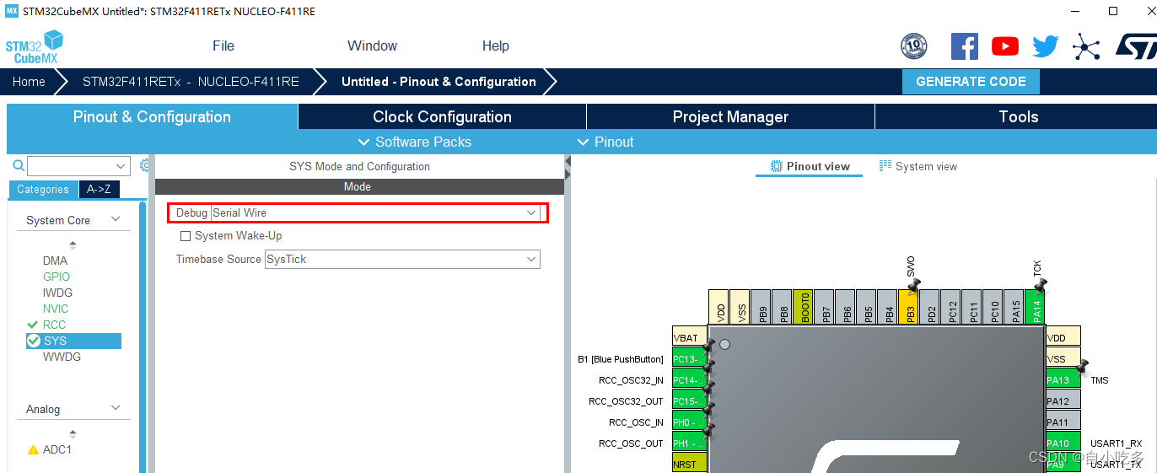Collapse the Analog category

[x=116, y=408]
